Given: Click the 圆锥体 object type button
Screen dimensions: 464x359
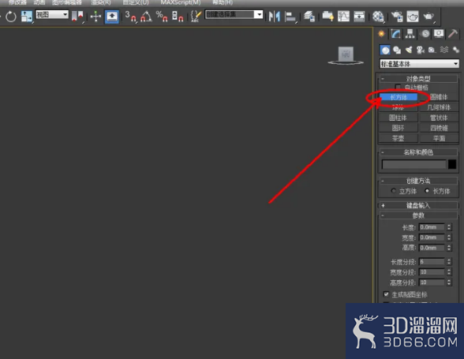Looking at the screenshot, I should point(439,97).
